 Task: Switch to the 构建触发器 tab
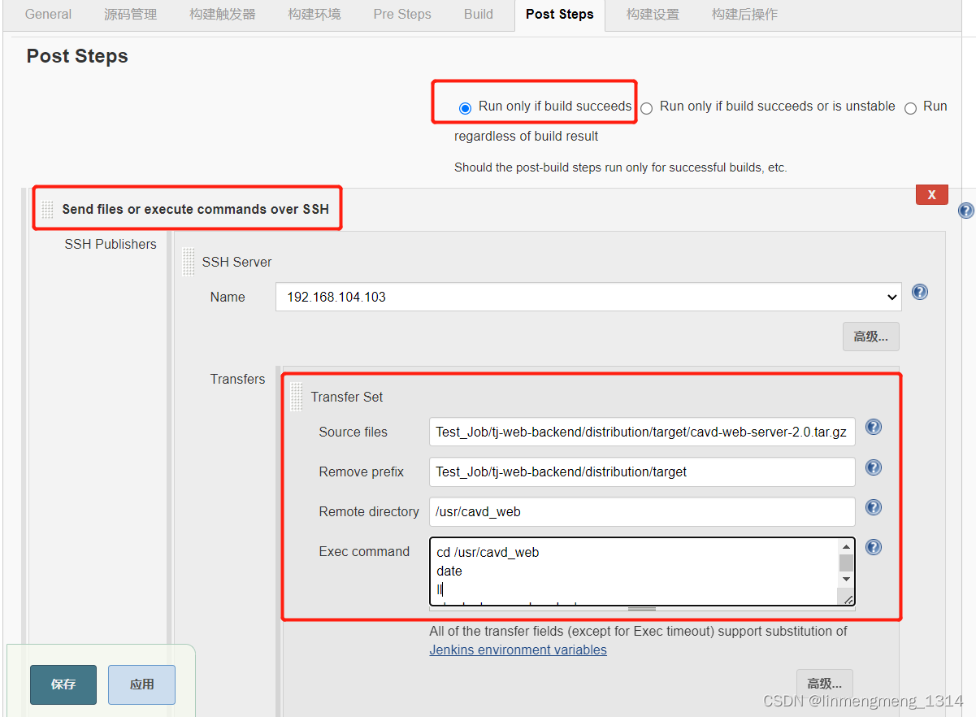click(x=222, y=14)
